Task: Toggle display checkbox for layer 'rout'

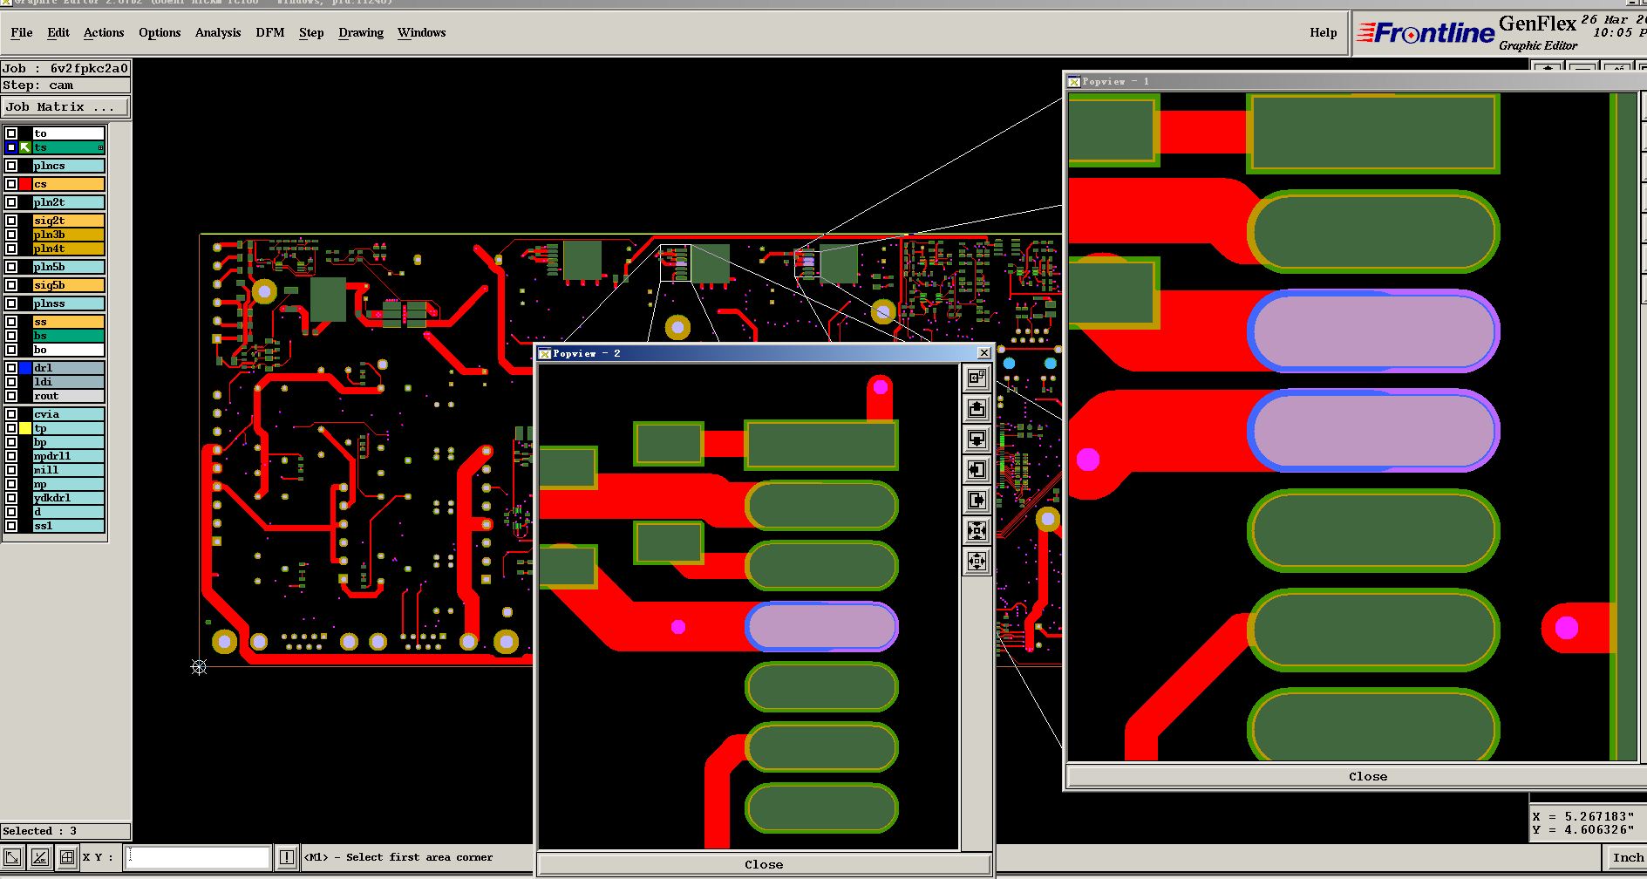Action: point(11,396)
